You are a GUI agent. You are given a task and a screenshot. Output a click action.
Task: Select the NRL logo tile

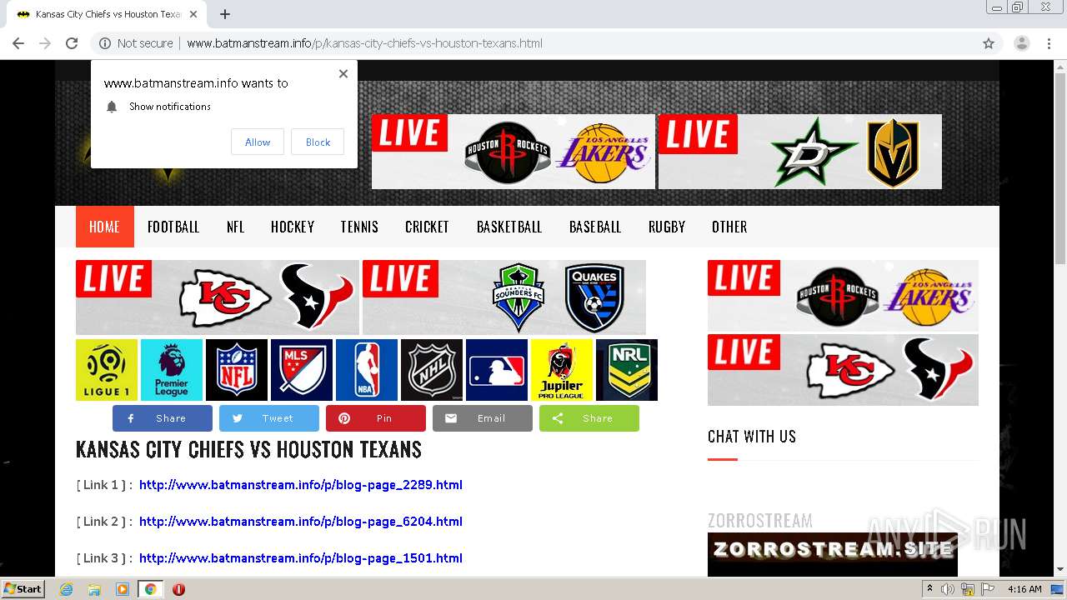pyautogui.click(x=627, y=370)
